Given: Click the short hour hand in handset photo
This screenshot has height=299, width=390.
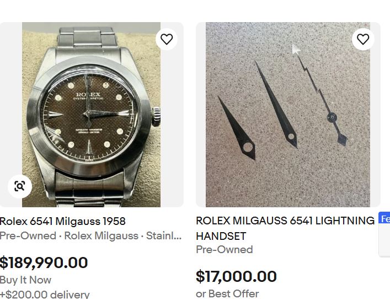Looking at the screenshot, I should click(x=237, y=128).
